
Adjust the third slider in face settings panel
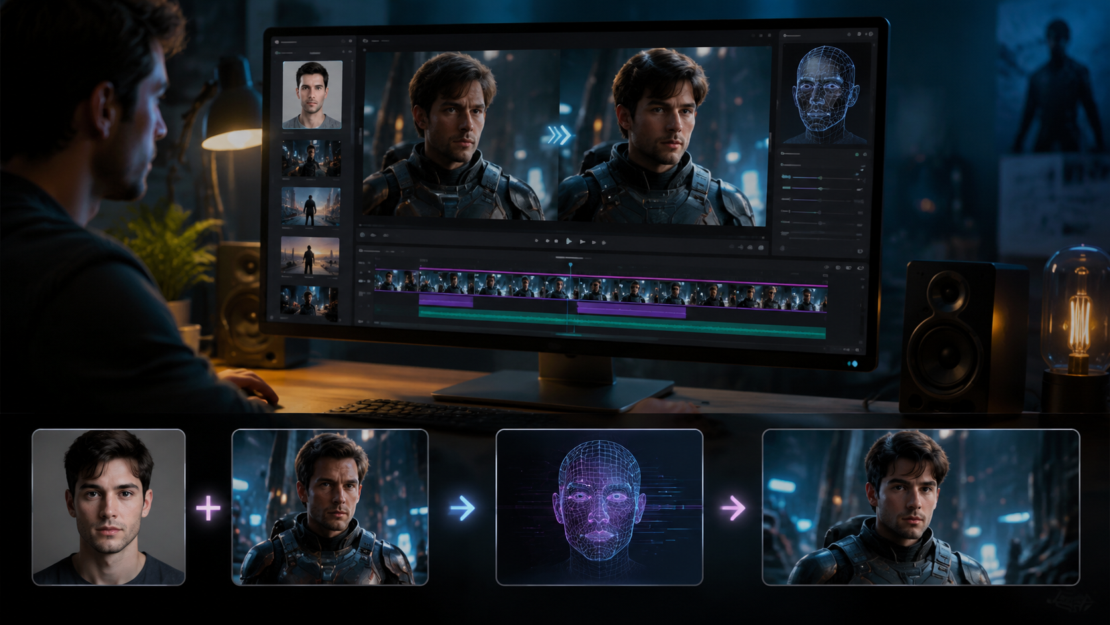pos(823,200)
